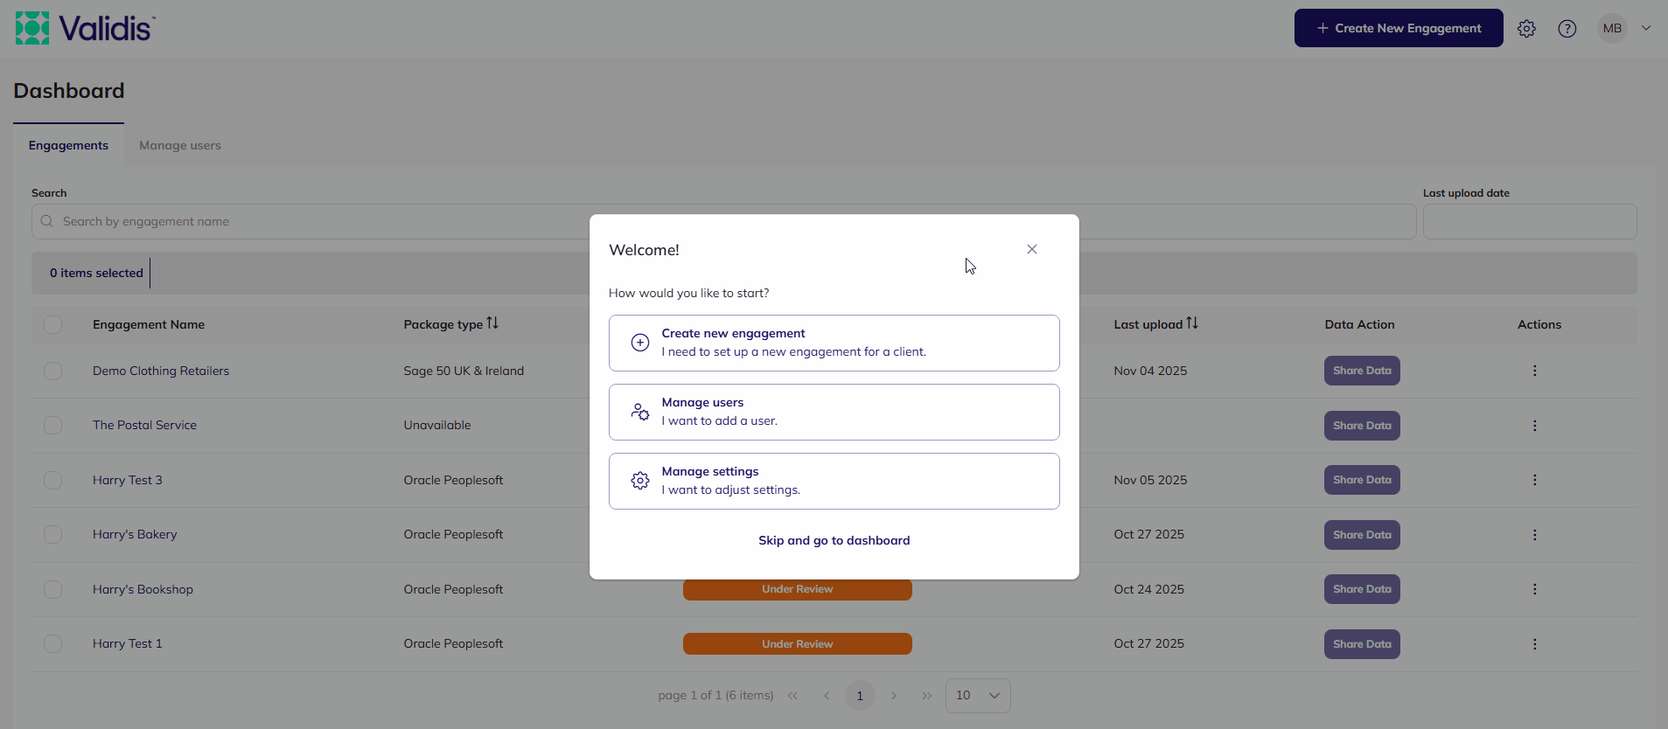Share Data for Harry Test 3
This screenshot has width=1668, height=729.
pos(1362,480)
